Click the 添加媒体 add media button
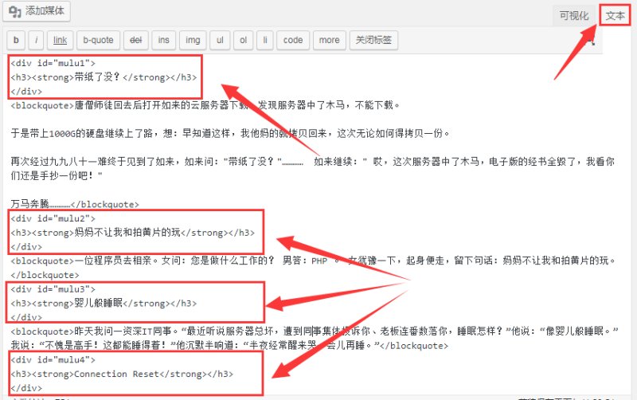 [x=37, y=11]
